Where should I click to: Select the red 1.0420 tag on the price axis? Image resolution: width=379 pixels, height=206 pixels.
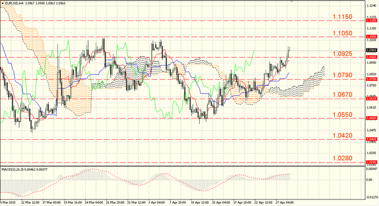click(371, 139)
